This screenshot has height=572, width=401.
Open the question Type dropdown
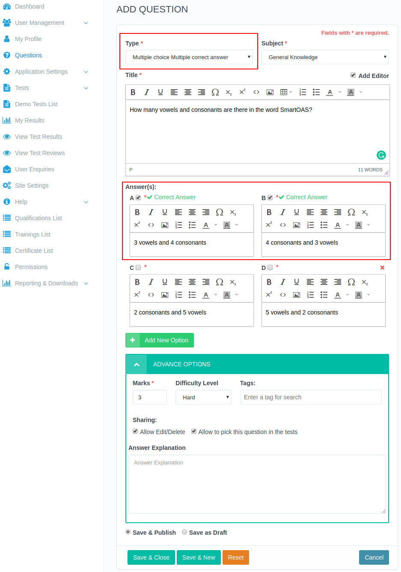(189, 57)
